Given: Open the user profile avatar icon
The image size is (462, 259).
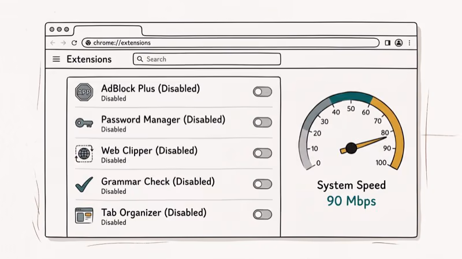Looking at the screenshot, I should coord(398,43).
